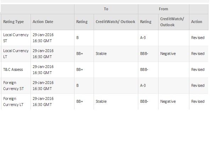This screenshot has width=211, height=146.
Task: Select the Foreign Currency LT row label
Action: [x=13, y=102]
